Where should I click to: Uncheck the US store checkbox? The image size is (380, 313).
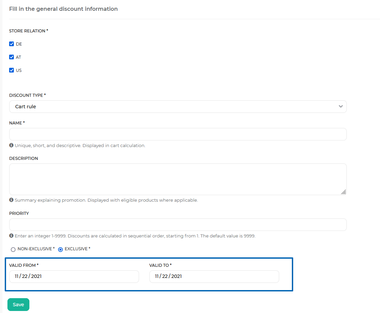tap(11, 70)
